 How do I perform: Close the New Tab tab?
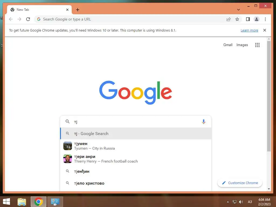tap(67, 10)
